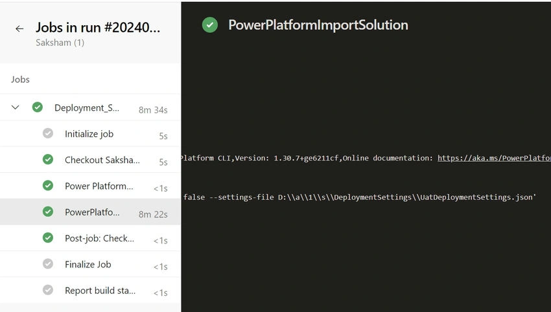
Task: Click the 8m 34s job duration
Action: pos(153,110)
